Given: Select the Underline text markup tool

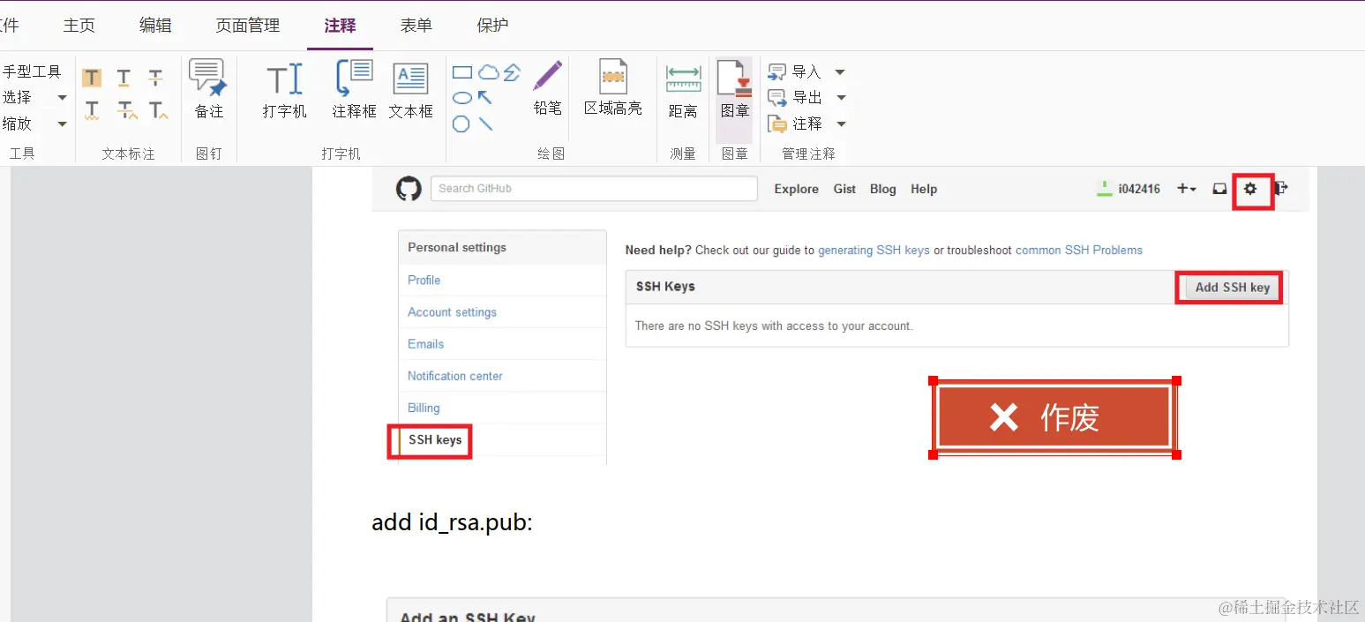Looking at the screenshot, I should coord(124,78).
